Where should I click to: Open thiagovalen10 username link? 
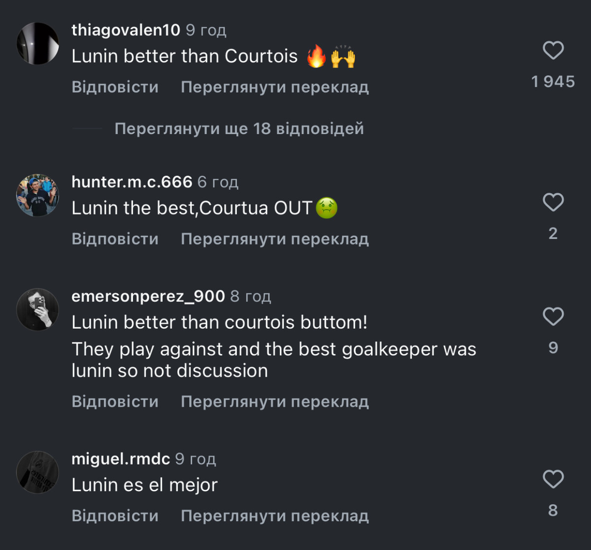click(x=126, y=30)
